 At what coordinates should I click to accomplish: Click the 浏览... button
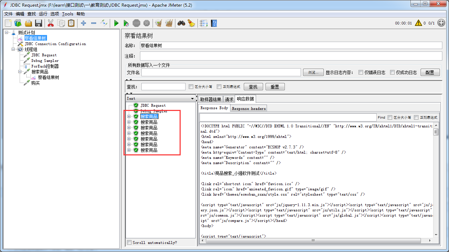click(x=313, y=72)
